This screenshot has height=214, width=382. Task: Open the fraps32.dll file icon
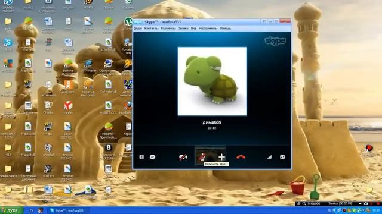28,127
